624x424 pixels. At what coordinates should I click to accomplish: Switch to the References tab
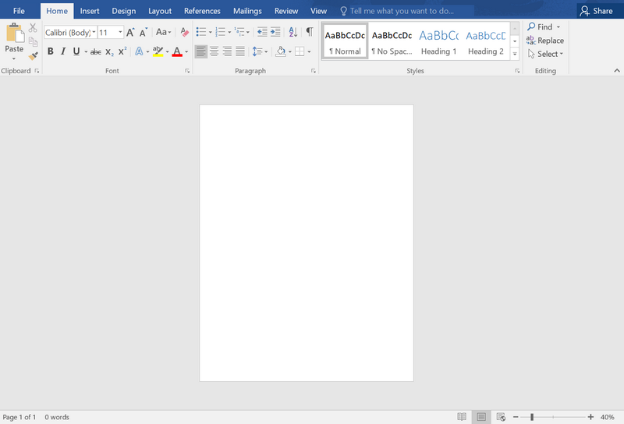click(x=202, y=11)
